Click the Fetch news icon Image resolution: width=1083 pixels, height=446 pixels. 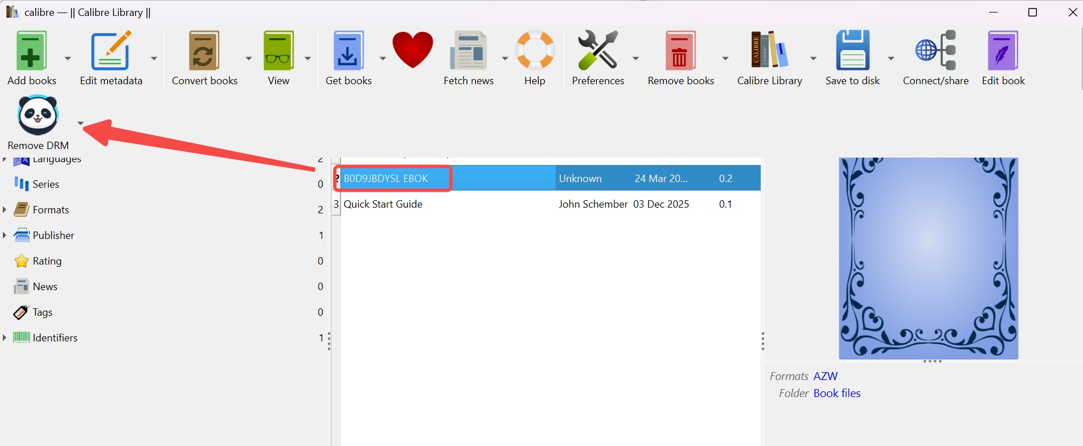point(468,51)
